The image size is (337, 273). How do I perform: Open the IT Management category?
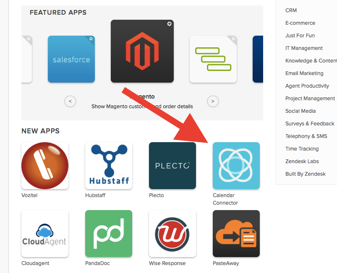pos(304,48)
